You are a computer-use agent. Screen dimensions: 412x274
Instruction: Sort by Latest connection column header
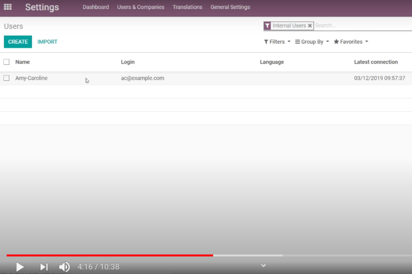(376, 62)
